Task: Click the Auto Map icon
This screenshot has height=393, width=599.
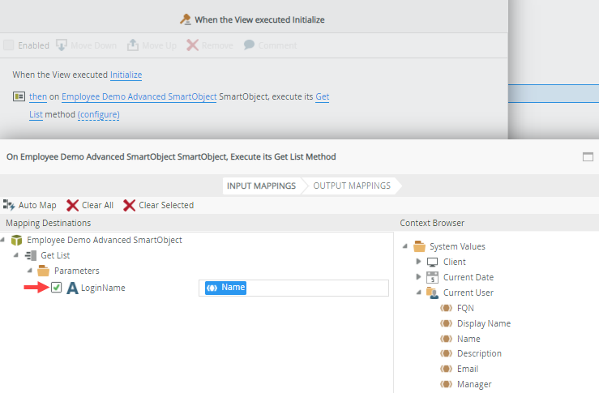Action: click(x=9, y=205)
